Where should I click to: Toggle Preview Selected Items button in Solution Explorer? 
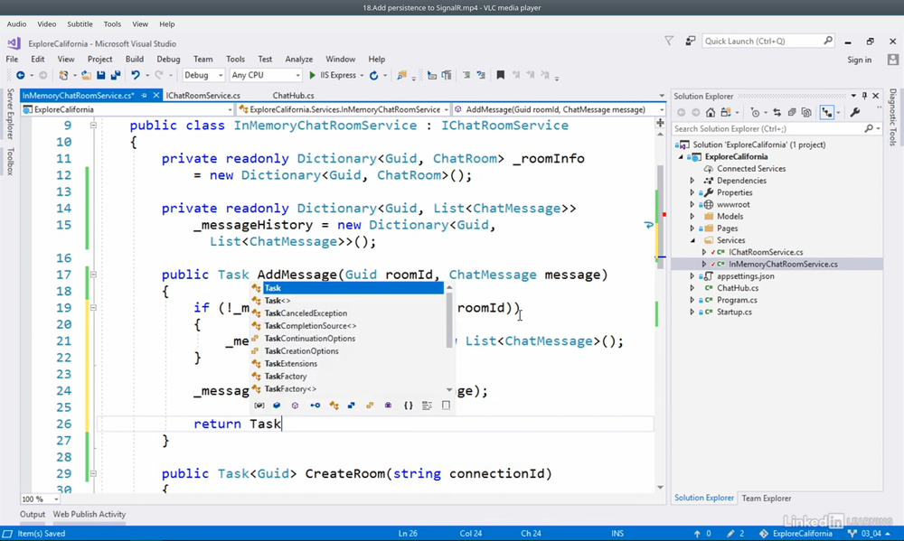(x=827, y=112)
